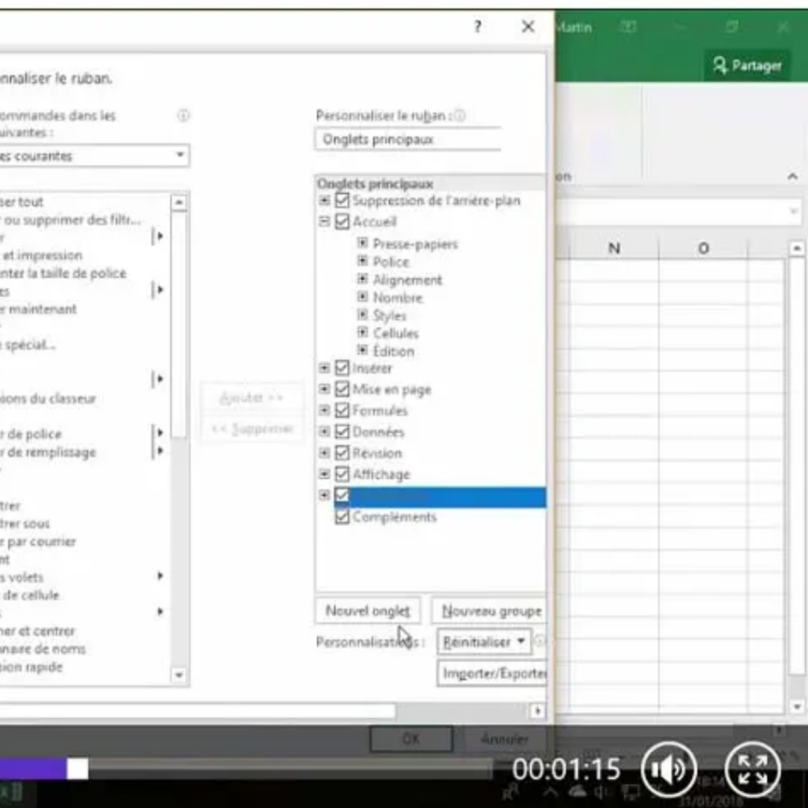Click the Nouveau groupe button
The width and height of the screenshot is (808, 808).
[x=491, y=611]
